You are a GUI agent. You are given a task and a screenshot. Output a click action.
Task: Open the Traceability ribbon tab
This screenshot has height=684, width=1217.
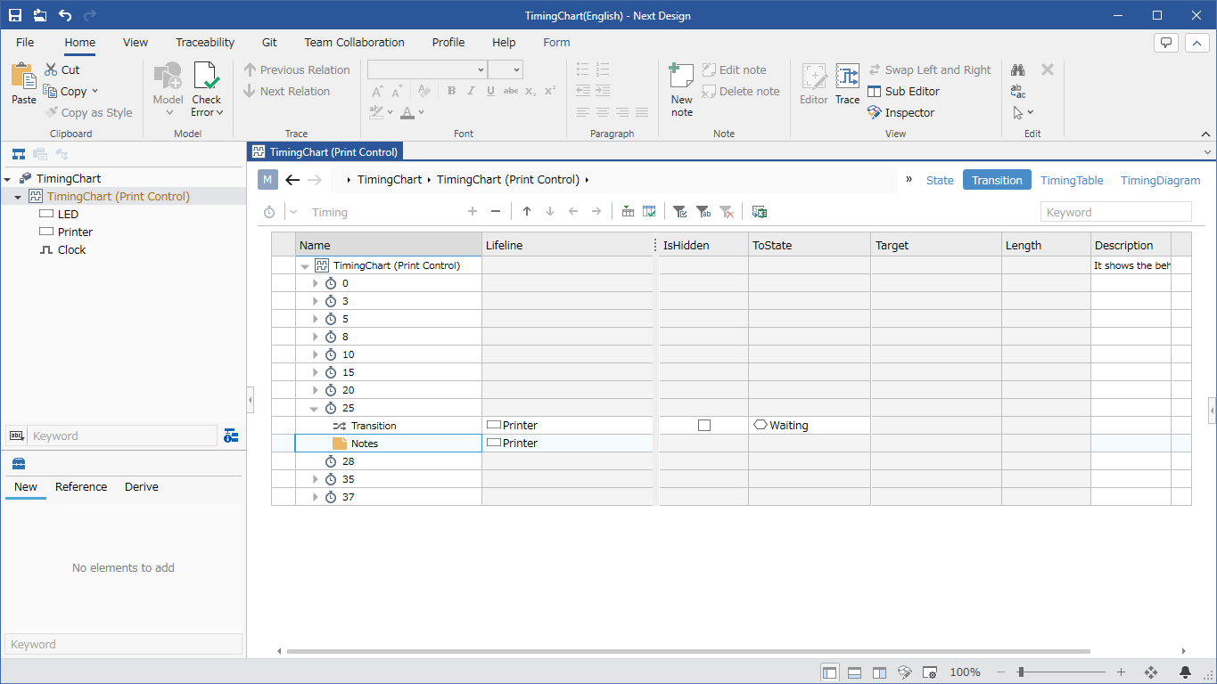click(205, 42)
